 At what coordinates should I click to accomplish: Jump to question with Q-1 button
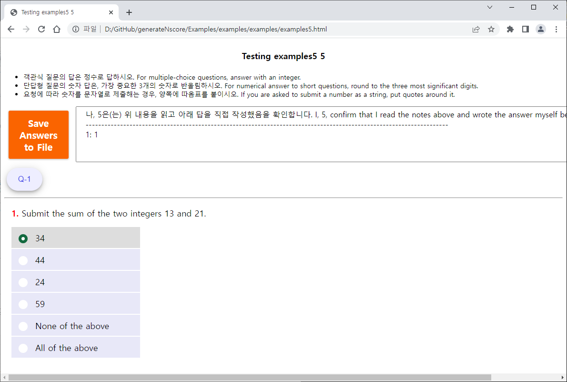pos(25,179)
